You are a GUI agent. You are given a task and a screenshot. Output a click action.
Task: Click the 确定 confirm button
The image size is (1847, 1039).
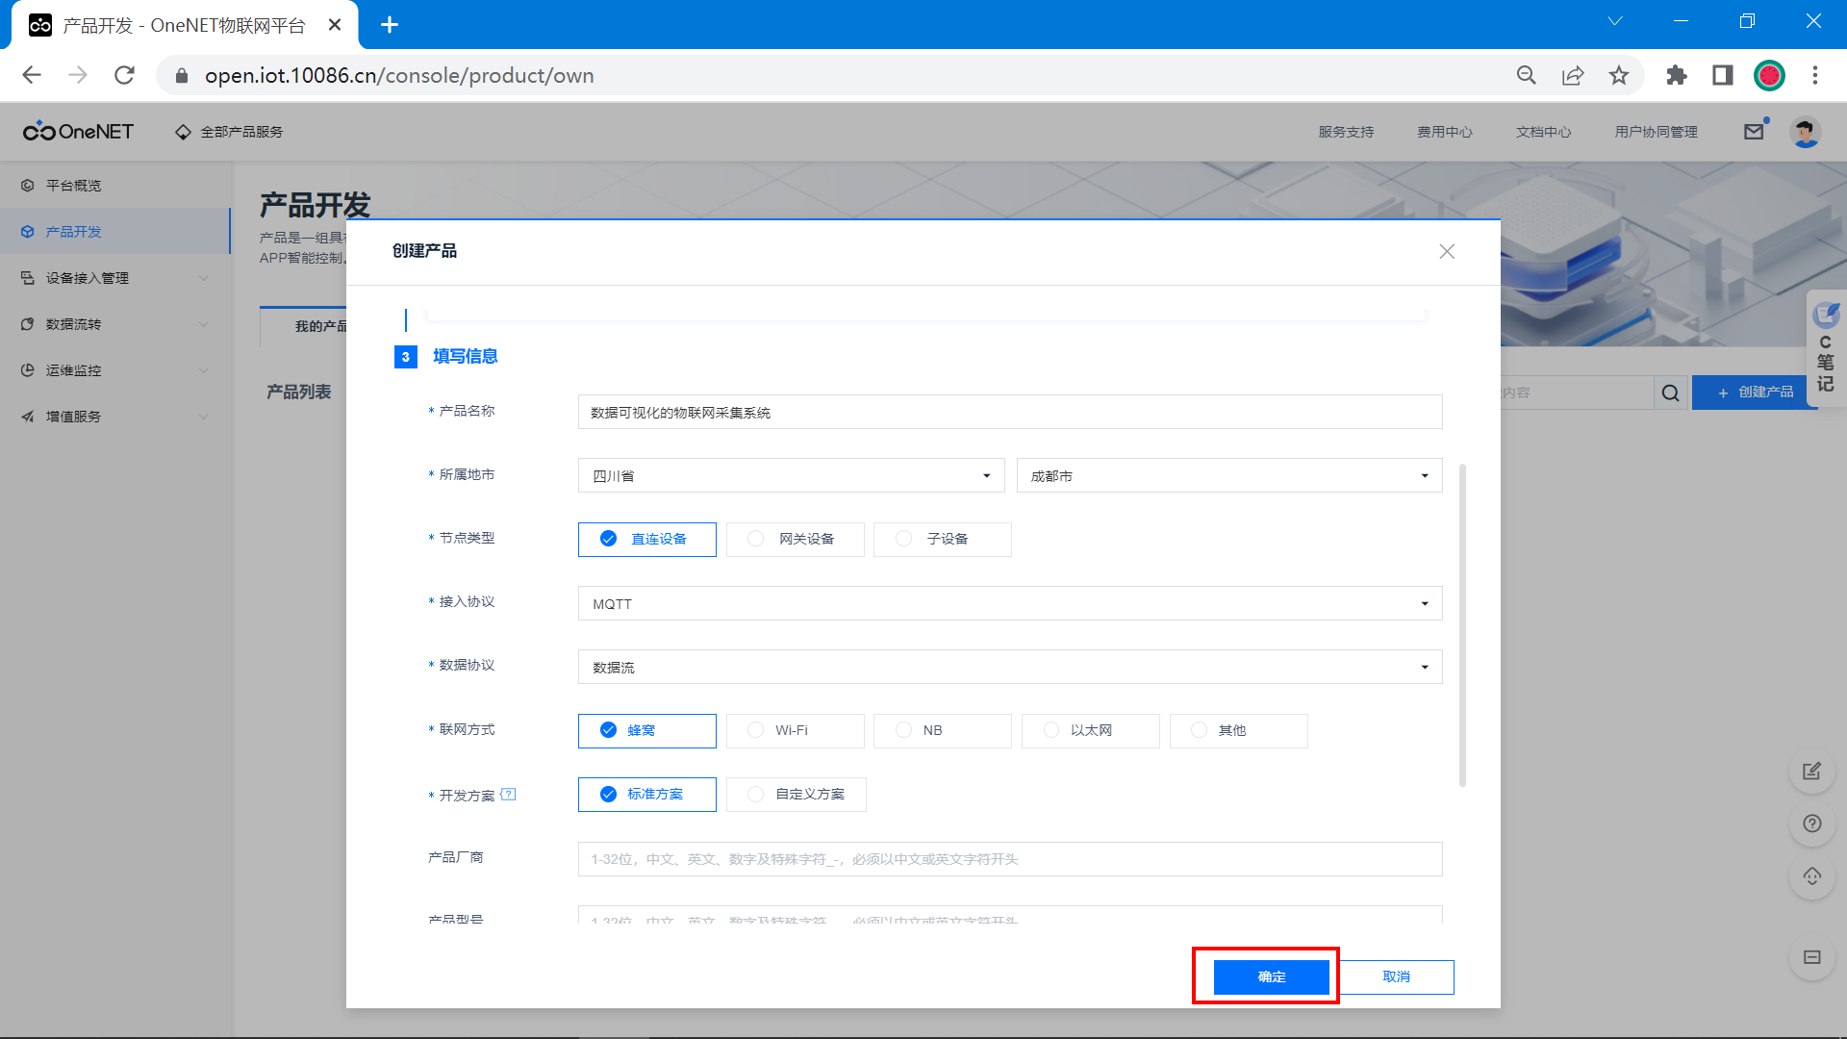click(x=1271, y=976)
